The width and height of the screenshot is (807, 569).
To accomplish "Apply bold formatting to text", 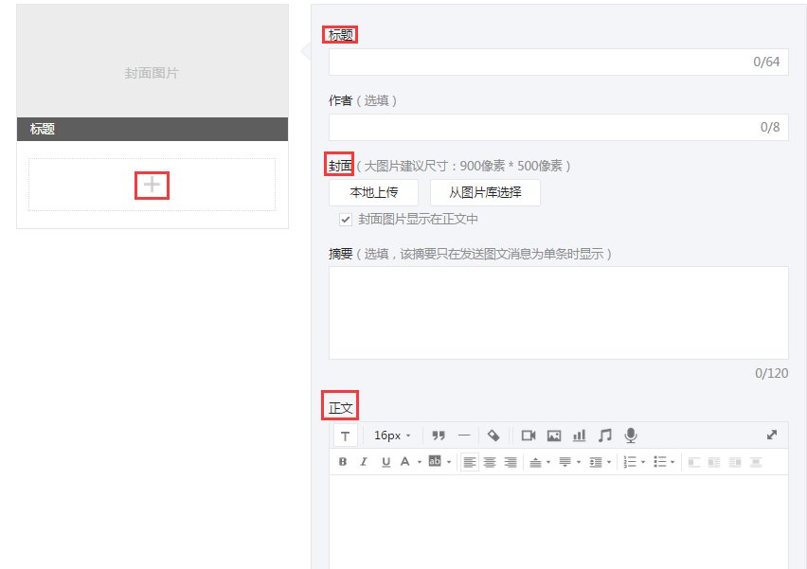I will click(x=341, y=462).
